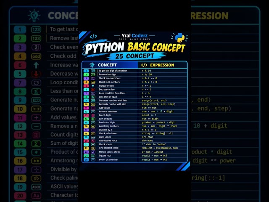Click the bar chart icon beside Manual largest check
Screen dimensions: 269x202
[93, 152]
